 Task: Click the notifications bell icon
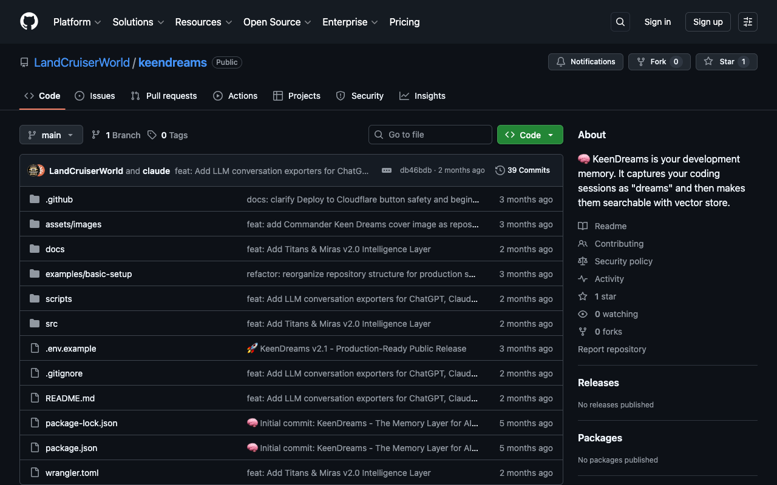coord(561,61)
